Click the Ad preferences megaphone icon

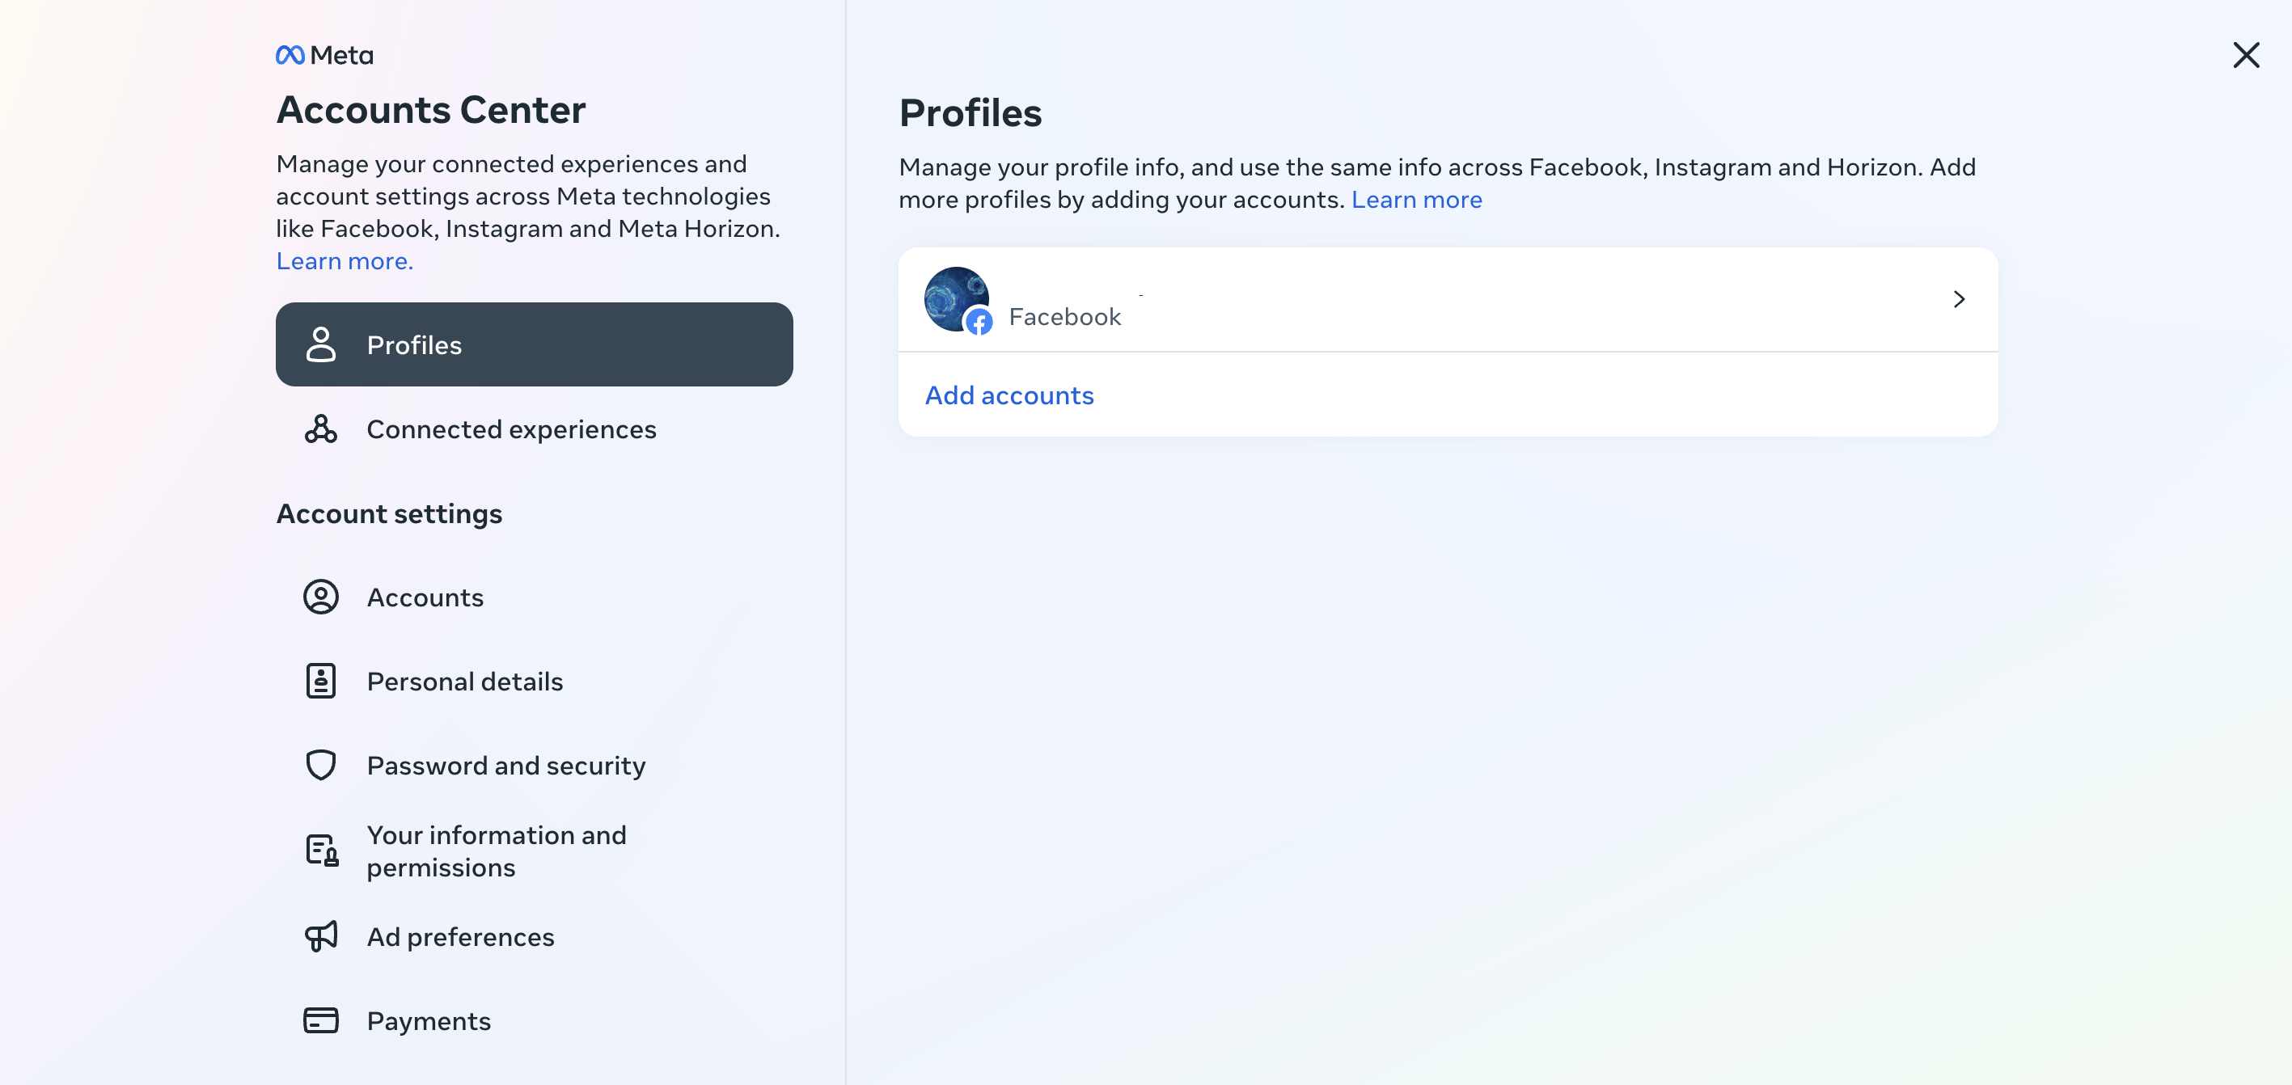pyautogui.click(x=320, y=936)
